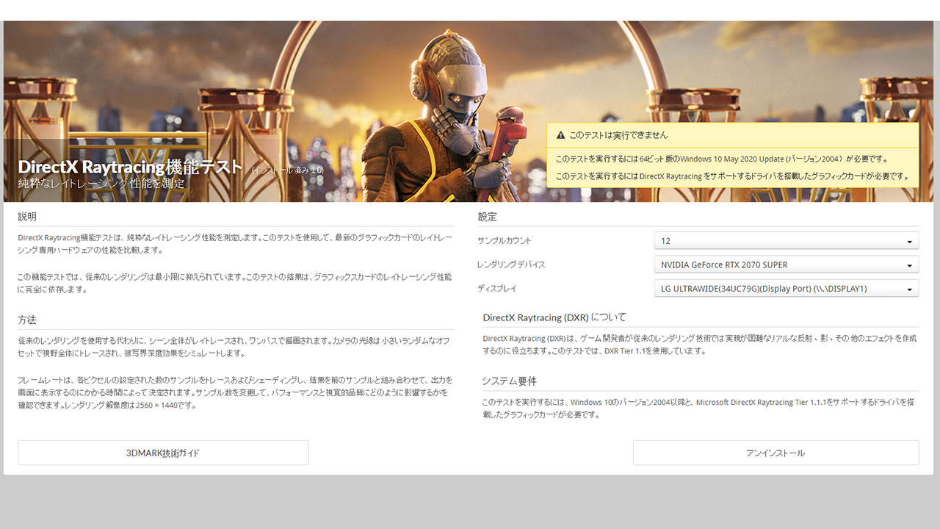Click the レンダリングデバイス label
The width and height of the screenshot is (940, 529).
511,264
